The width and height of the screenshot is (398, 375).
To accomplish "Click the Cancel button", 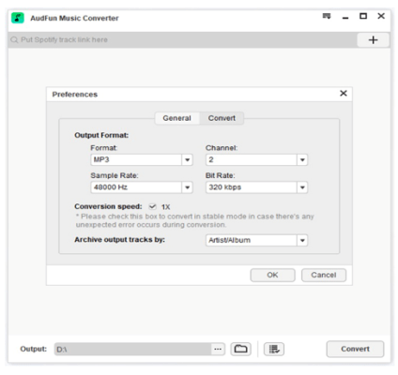I will click(324, 275).
